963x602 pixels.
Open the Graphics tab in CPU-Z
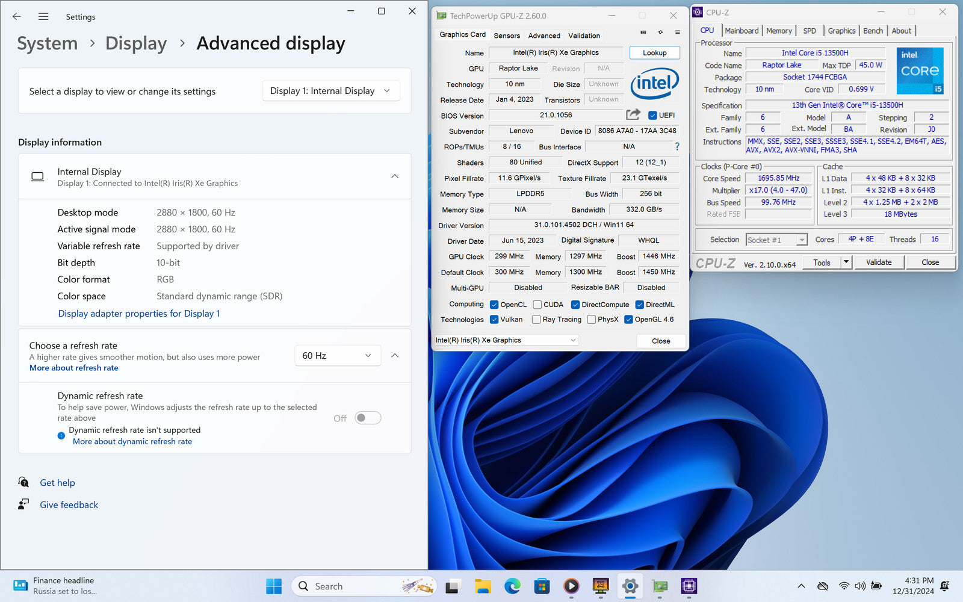point(841,31)
